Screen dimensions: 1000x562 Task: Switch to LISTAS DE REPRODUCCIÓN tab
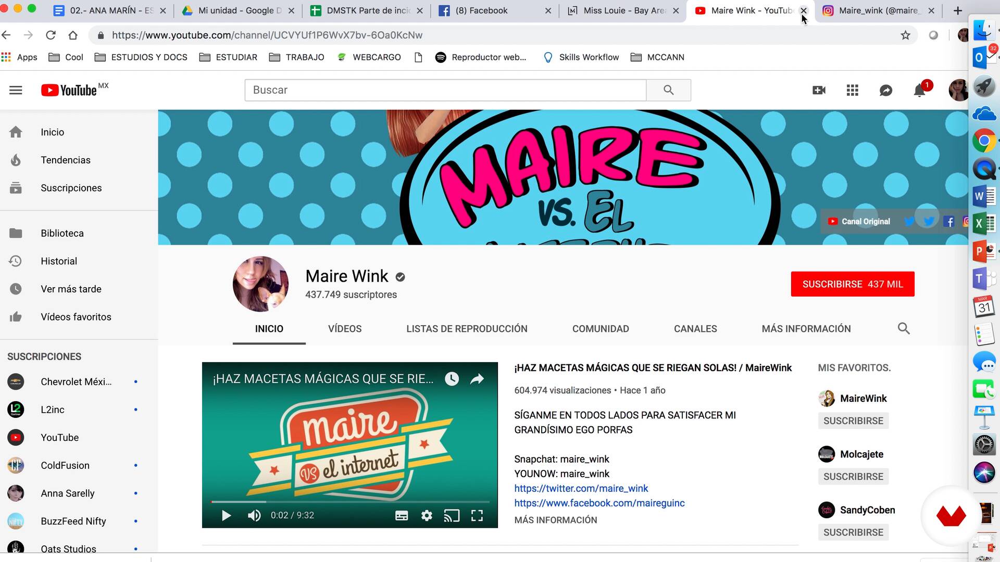[467, 329]
